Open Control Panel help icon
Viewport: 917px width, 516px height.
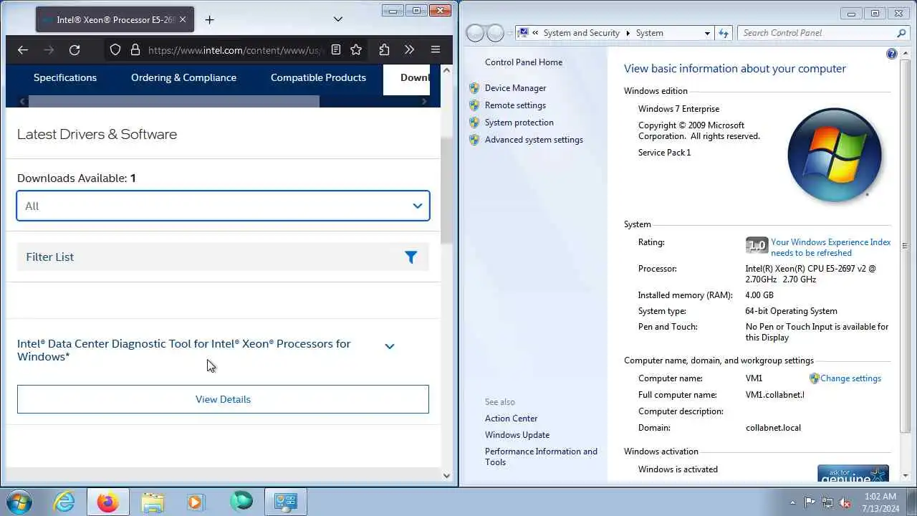pyautogui.click(x=892, y=54)
